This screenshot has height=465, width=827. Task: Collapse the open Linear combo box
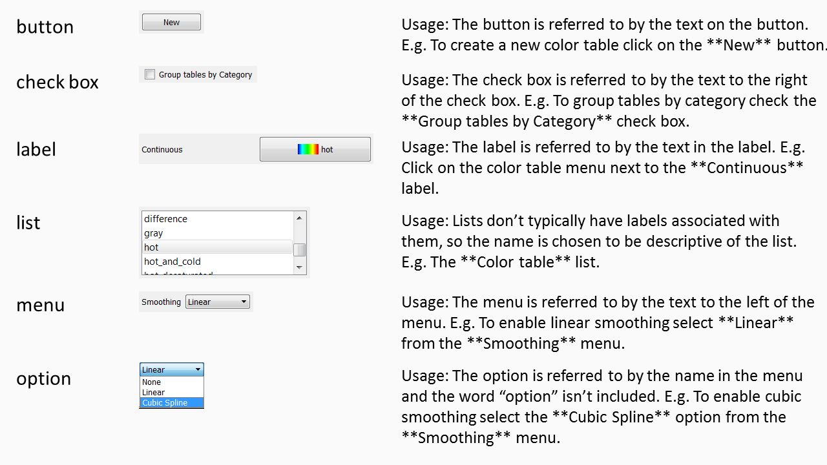point(172,369)
